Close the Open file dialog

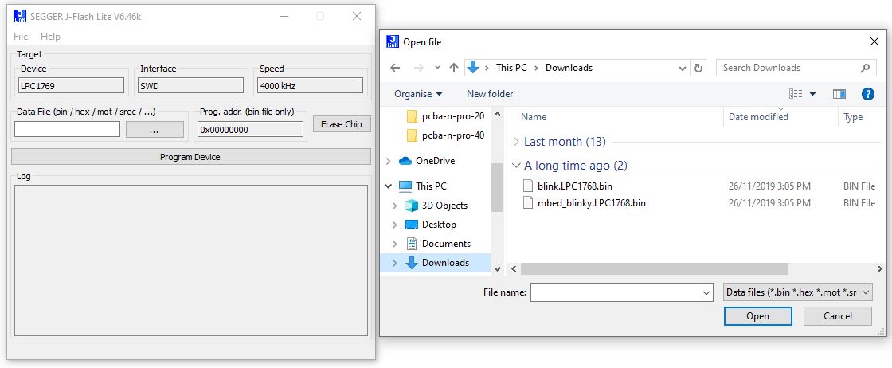(x=874, y=41)
